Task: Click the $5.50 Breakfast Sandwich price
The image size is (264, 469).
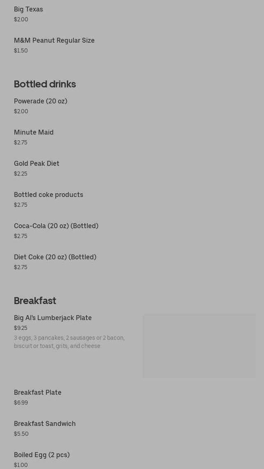Action: [21, 434]
